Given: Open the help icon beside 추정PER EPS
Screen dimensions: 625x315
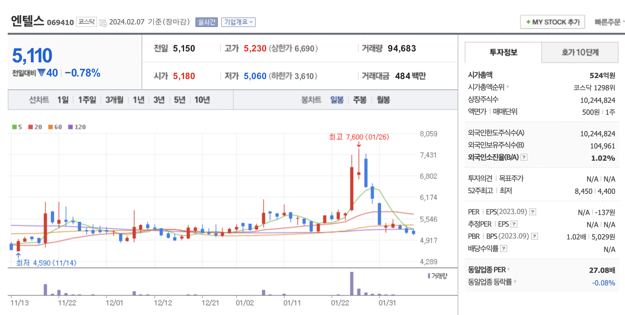Looking at the screenshot, I should tap(514, 224).
